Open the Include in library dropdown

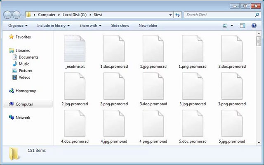pos(53,26)
